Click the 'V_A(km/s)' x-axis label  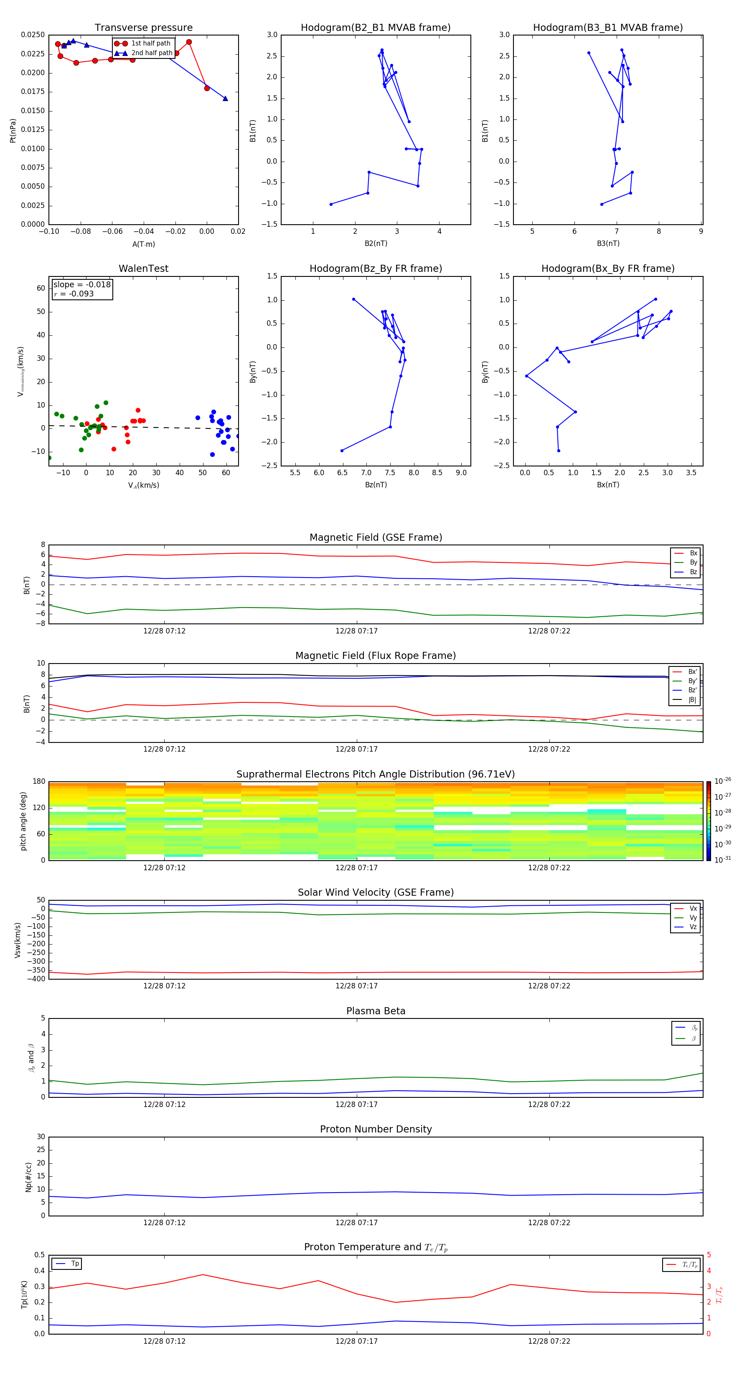[x=143, y=485]
